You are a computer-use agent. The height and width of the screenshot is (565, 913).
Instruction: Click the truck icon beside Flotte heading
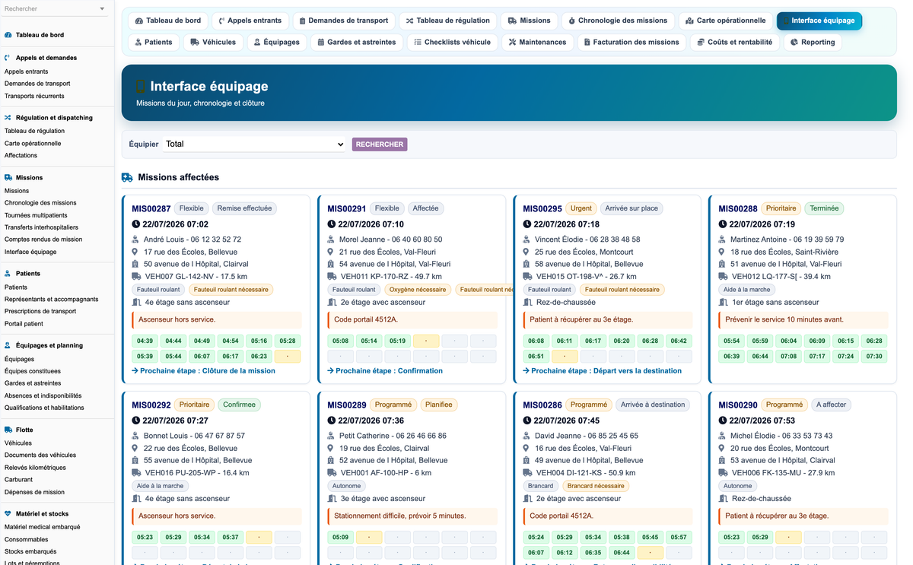(x=8, y=430)
